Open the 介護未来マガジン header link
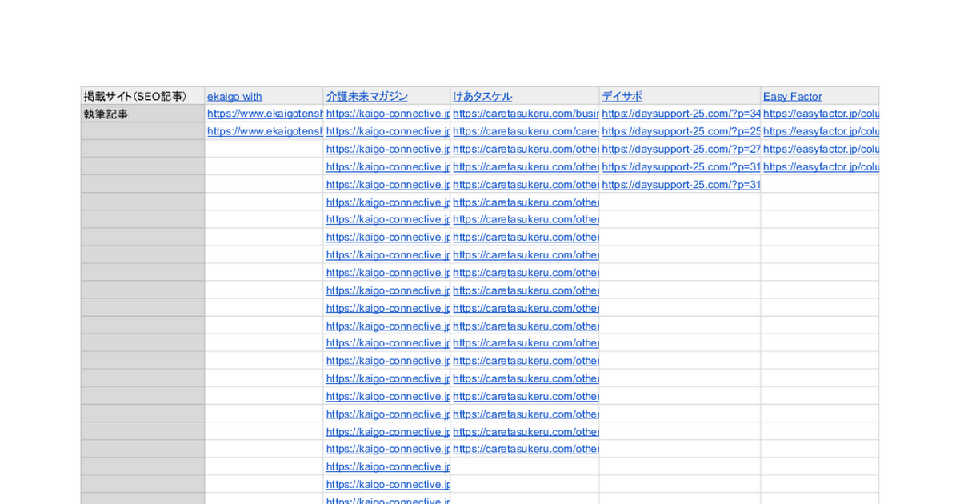This screenshot has height=504, width=960. [366, 96]
